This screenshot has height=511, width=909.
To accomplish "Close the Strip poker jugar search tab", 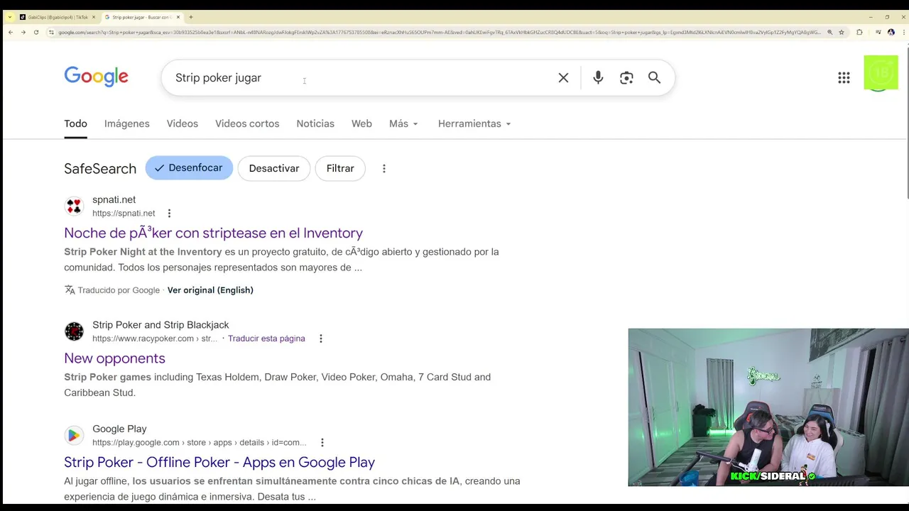I will click(x=178, y=17).
